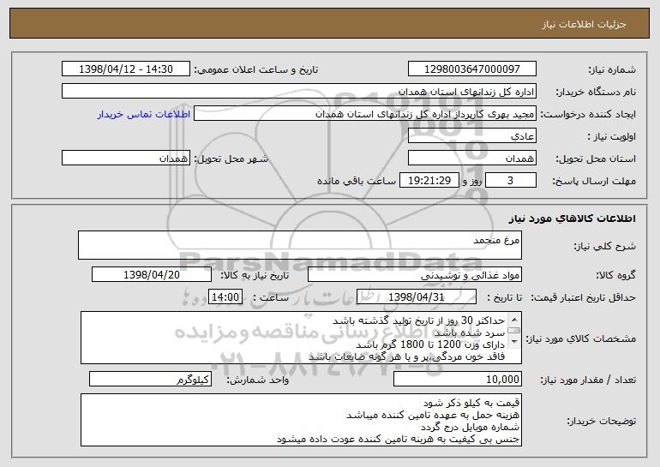Viewport: 660px width, 467px height.
Task: Click the label توضیحات خریدار
Action: coord(602,421)
